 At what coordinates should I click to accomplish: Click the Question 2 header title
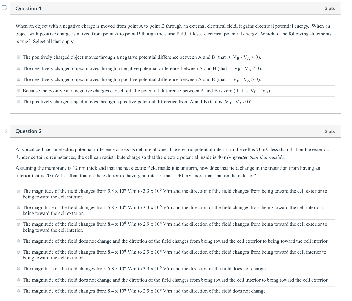[29, 131]
